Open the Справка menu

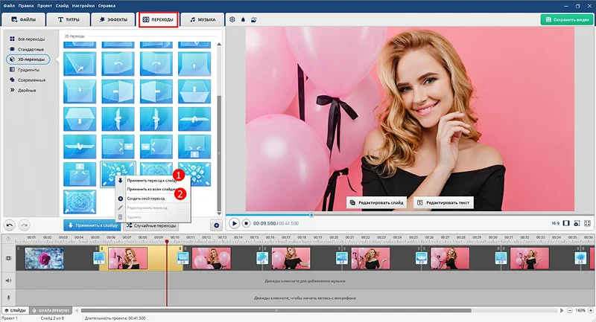(107, 6)
